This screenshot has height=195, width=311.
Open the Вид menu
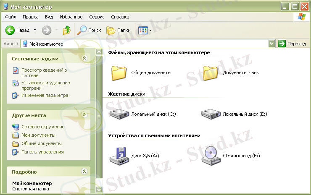pyautogui.click(x=49, y=17)
